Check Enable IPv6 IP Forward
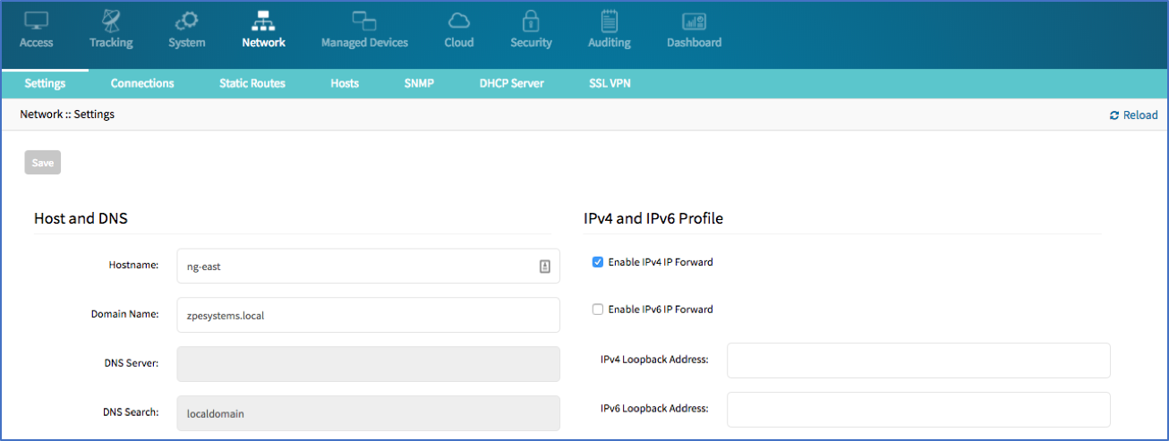 [597, 310]
